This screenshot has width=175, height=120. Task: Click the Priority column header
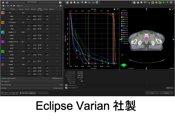click(46, 9)
